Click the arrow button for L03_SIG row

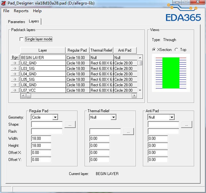click(x=15, y=68)
